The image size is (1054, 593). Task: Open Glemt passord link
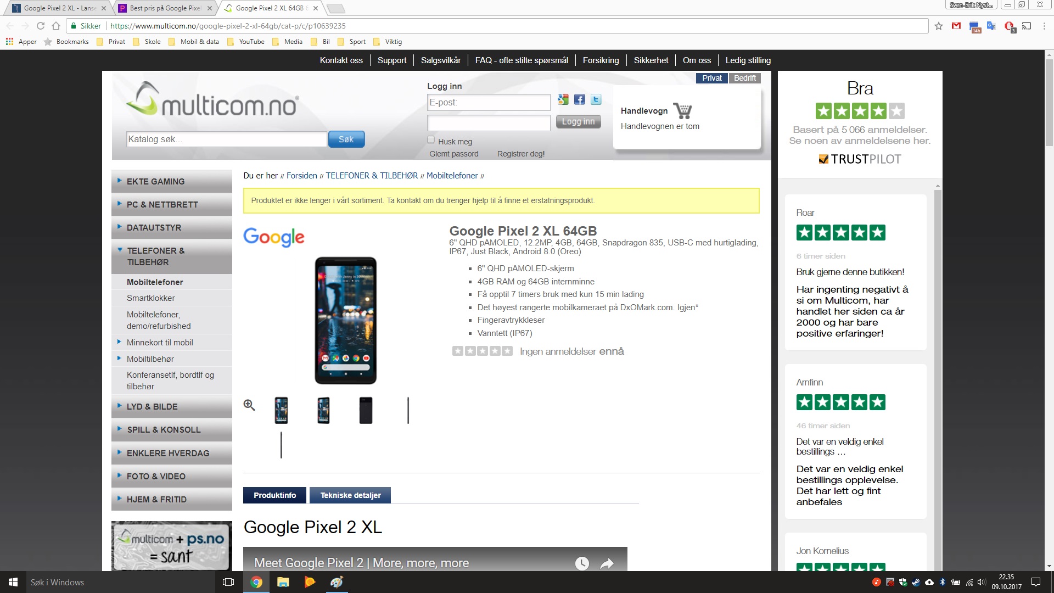coord(454,154)
